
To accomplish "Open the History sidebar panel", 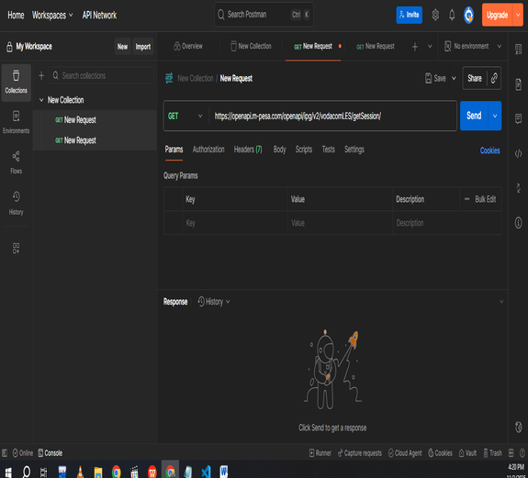I will 16,203.
